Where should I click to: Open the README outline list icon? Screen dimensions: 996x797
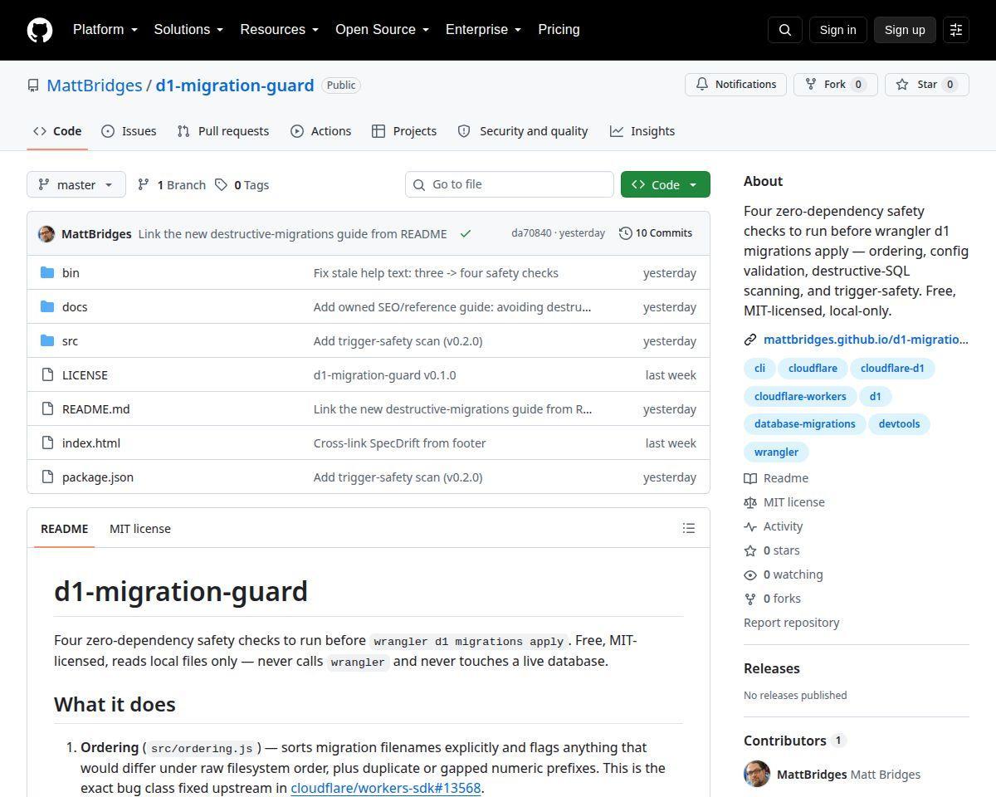689,528
